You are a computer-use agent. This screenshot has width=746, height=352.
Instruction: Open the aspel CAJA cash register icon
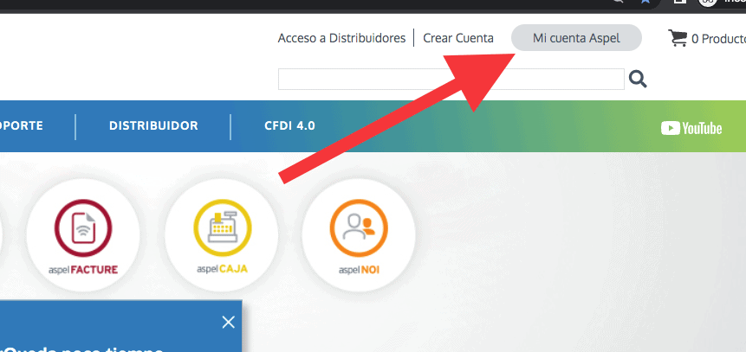[222, 235]
